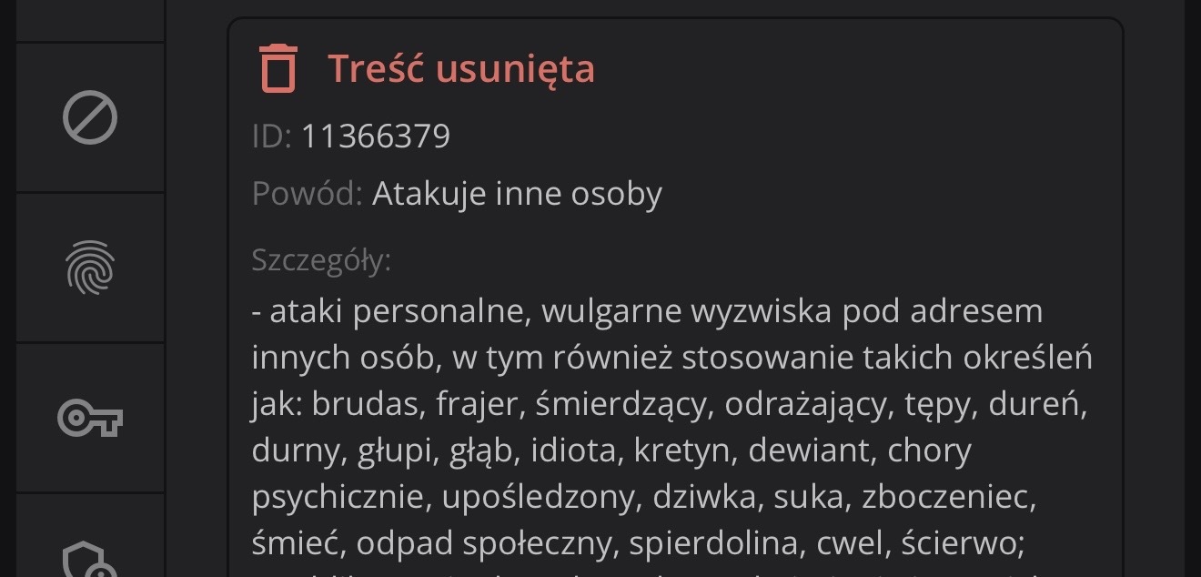Click the "Treść usunięta" heading
This screenshot has height=577, width=1201.
point(461,68)
